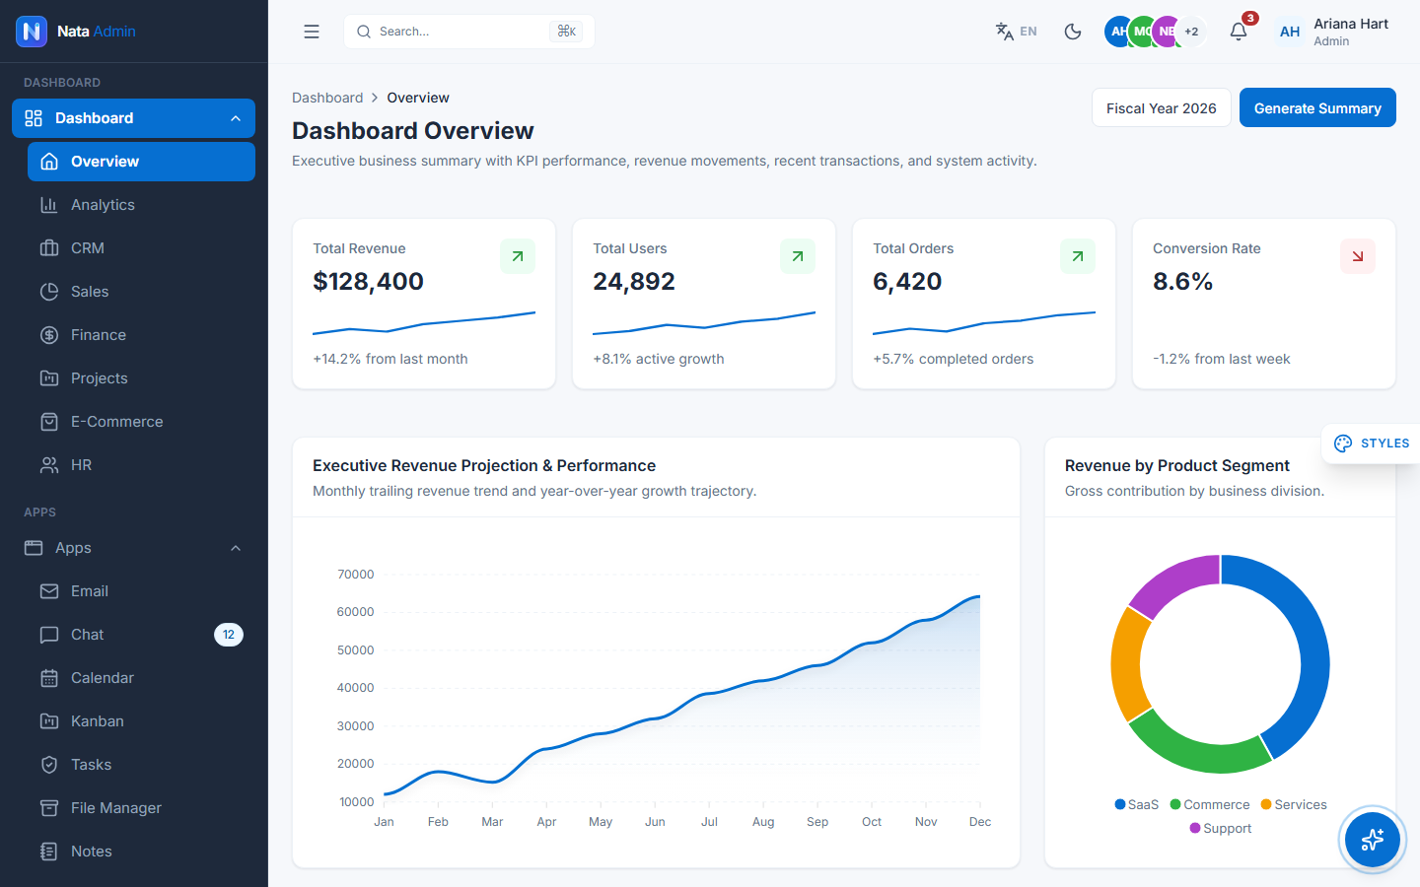Click the Tasks shield-check icon in sidebar
The image size is (1420, 887).
pos(49,765)
